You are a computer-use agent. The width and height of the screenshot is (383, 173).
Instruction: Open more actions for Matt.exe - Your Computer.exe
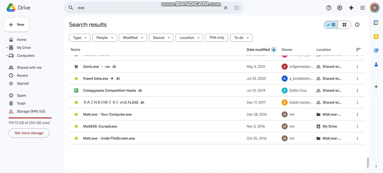coord(357,114)
